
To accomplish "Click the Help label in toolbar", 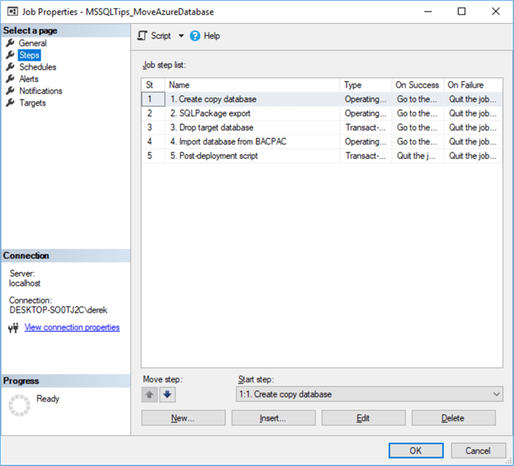I will 212,36.
